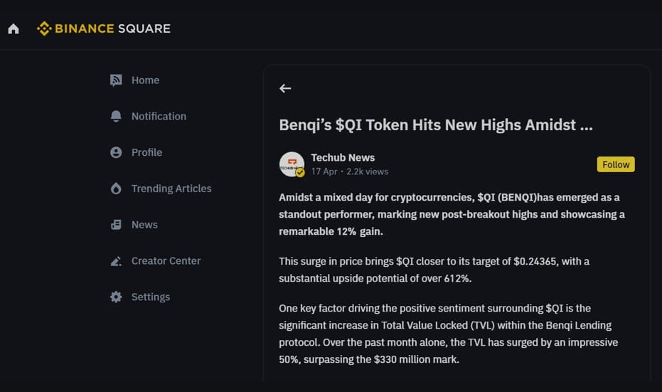Go back using the left arrow

pos(285,88)
